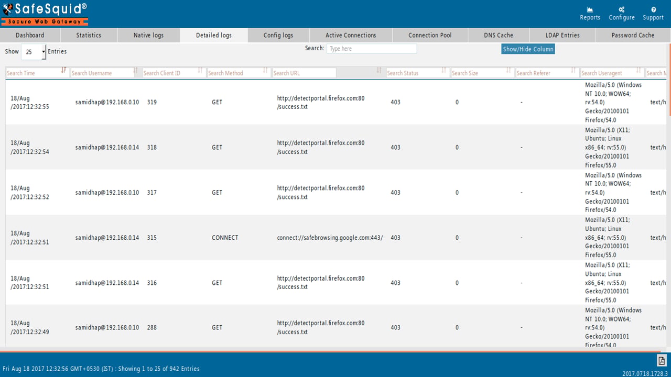Click the Search Username filter field
This screenshot has width=671, height=377.
click(102, 73)
